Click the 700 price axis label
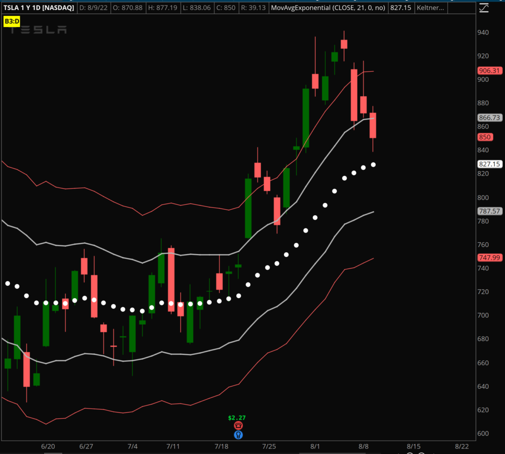505x454 pixels. coord(483,315)
